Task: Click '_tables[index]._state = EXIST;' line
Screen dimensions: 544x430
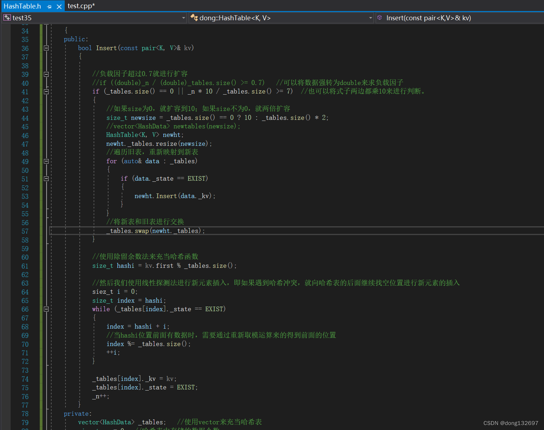Action: [x=145, y=387]
